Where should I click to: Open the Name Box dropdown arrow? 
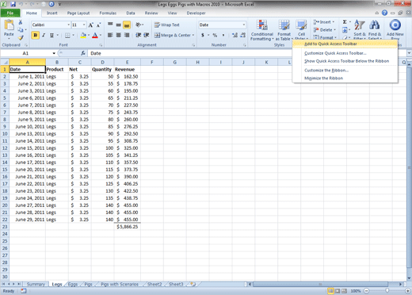pyautogui.click(x=54, y=53)
